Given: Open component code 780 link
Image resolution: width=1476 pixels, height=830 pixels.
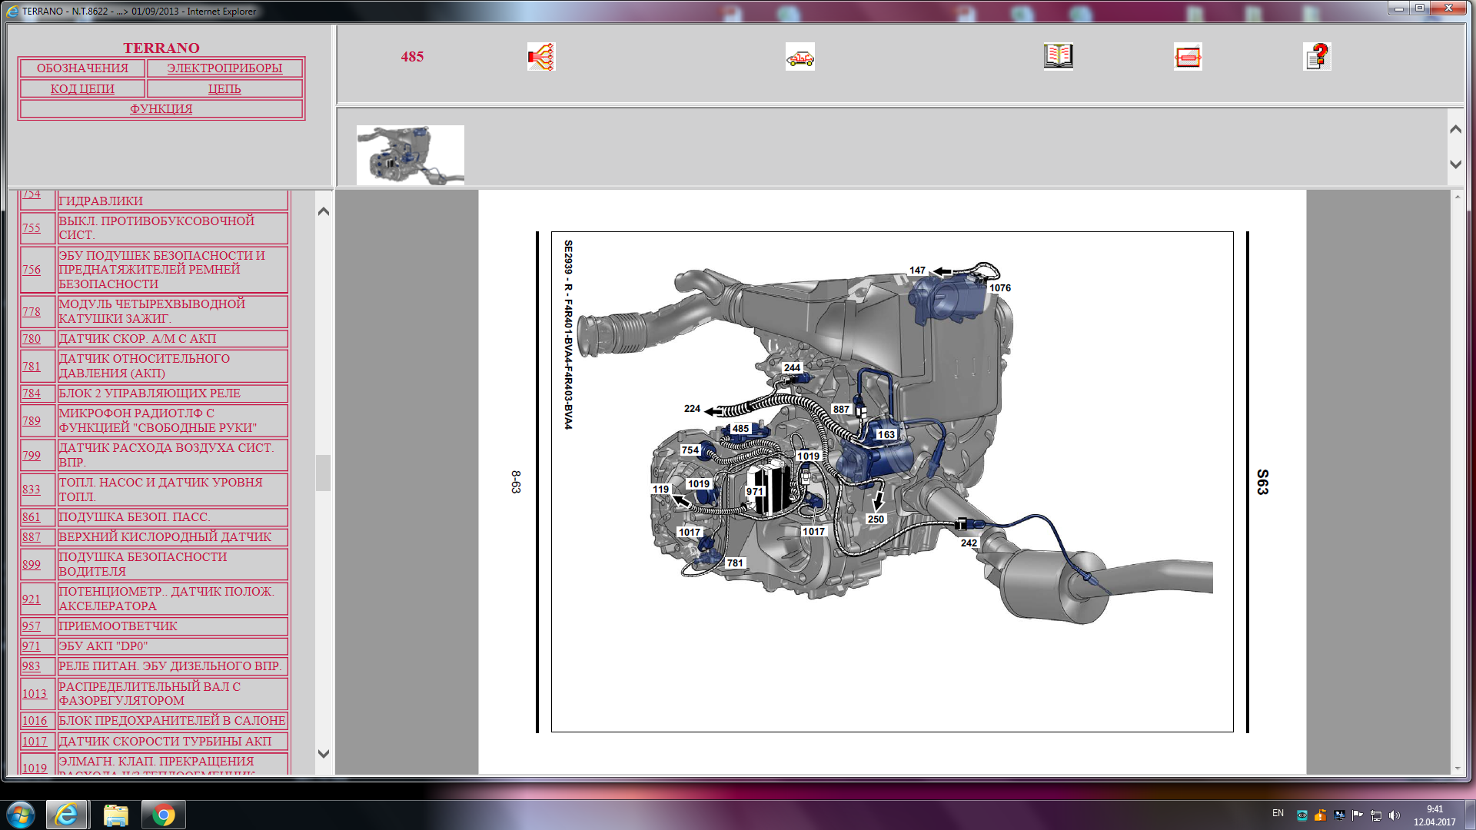Looking at the screenshot, I should [x=32, y=339].
